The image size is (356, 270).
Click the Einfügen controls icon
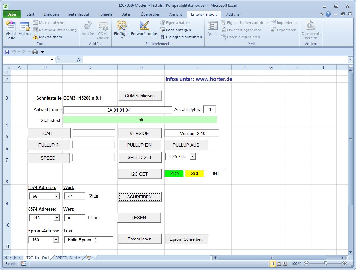pyautogui.click(x=122, y=30)
